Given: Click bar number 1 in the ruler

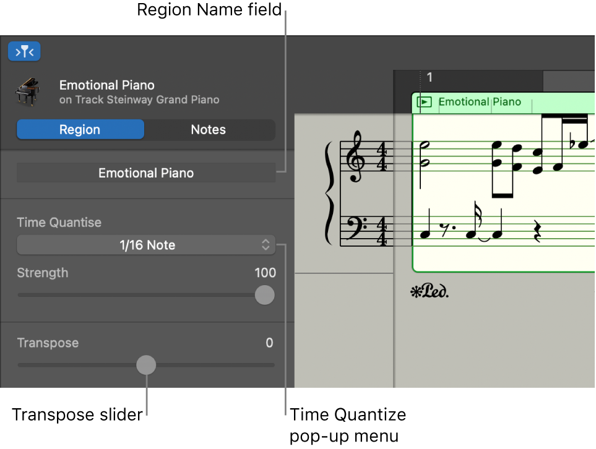Looking at the screenshot, I should point(430,77).
